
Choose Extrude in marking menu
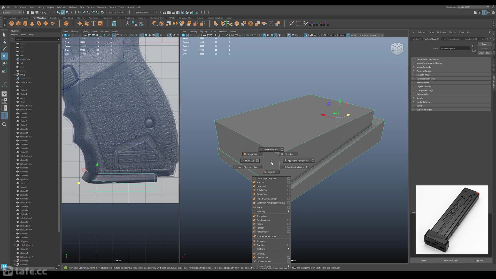coord(271,172)
